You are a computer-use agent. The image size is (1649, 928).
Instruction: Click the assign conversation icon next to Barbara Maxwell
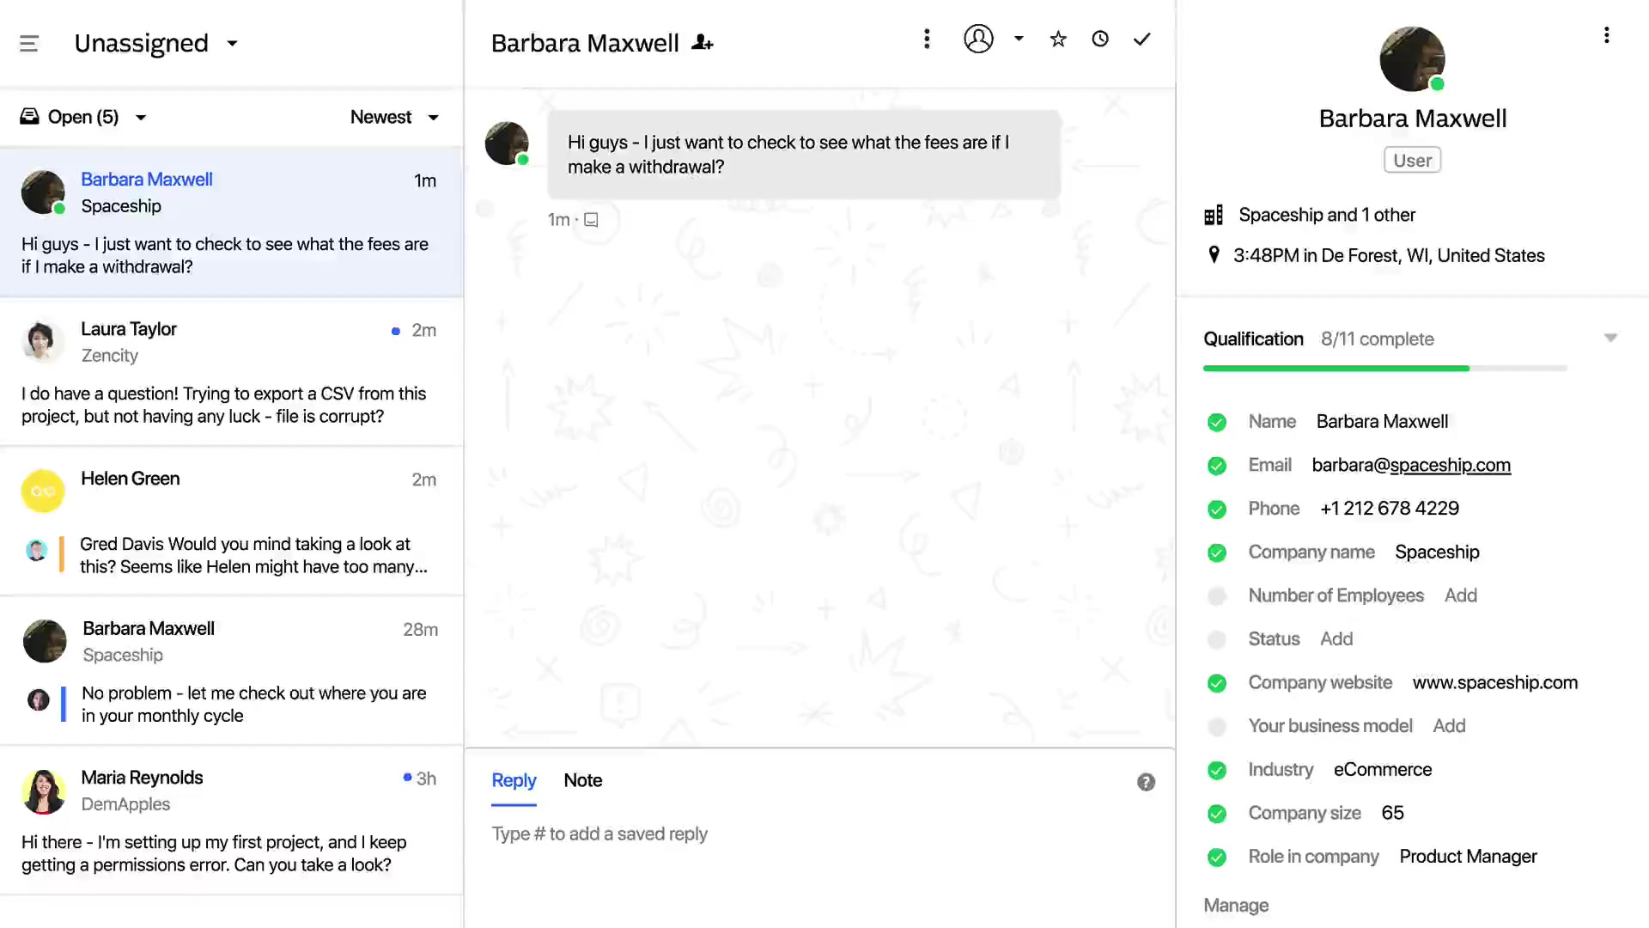tap(702, 41)
